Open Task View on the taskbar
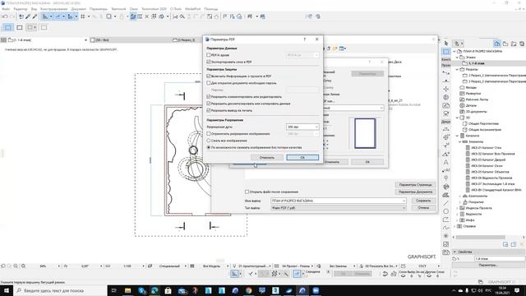This screenshot has height=296, width=526. click(113, 290)
